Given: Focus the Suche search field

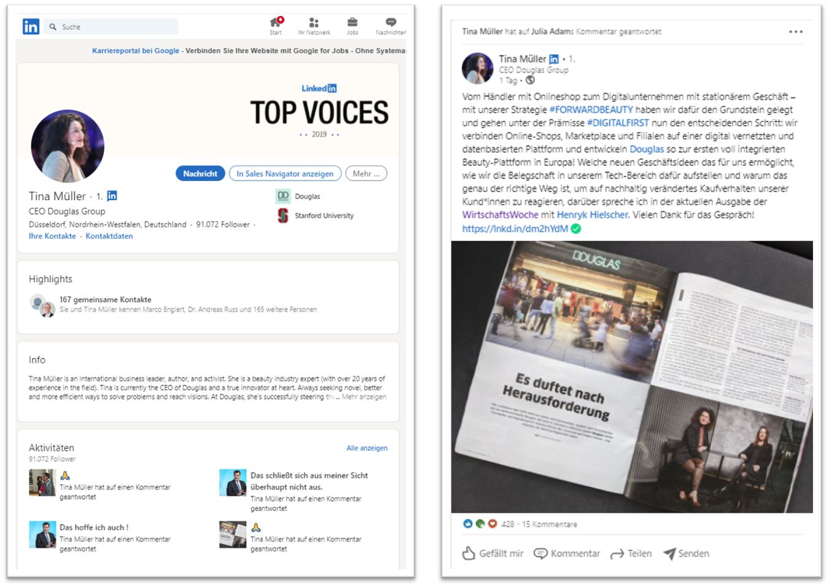Looking at the screenshot, I should (112, 26).
